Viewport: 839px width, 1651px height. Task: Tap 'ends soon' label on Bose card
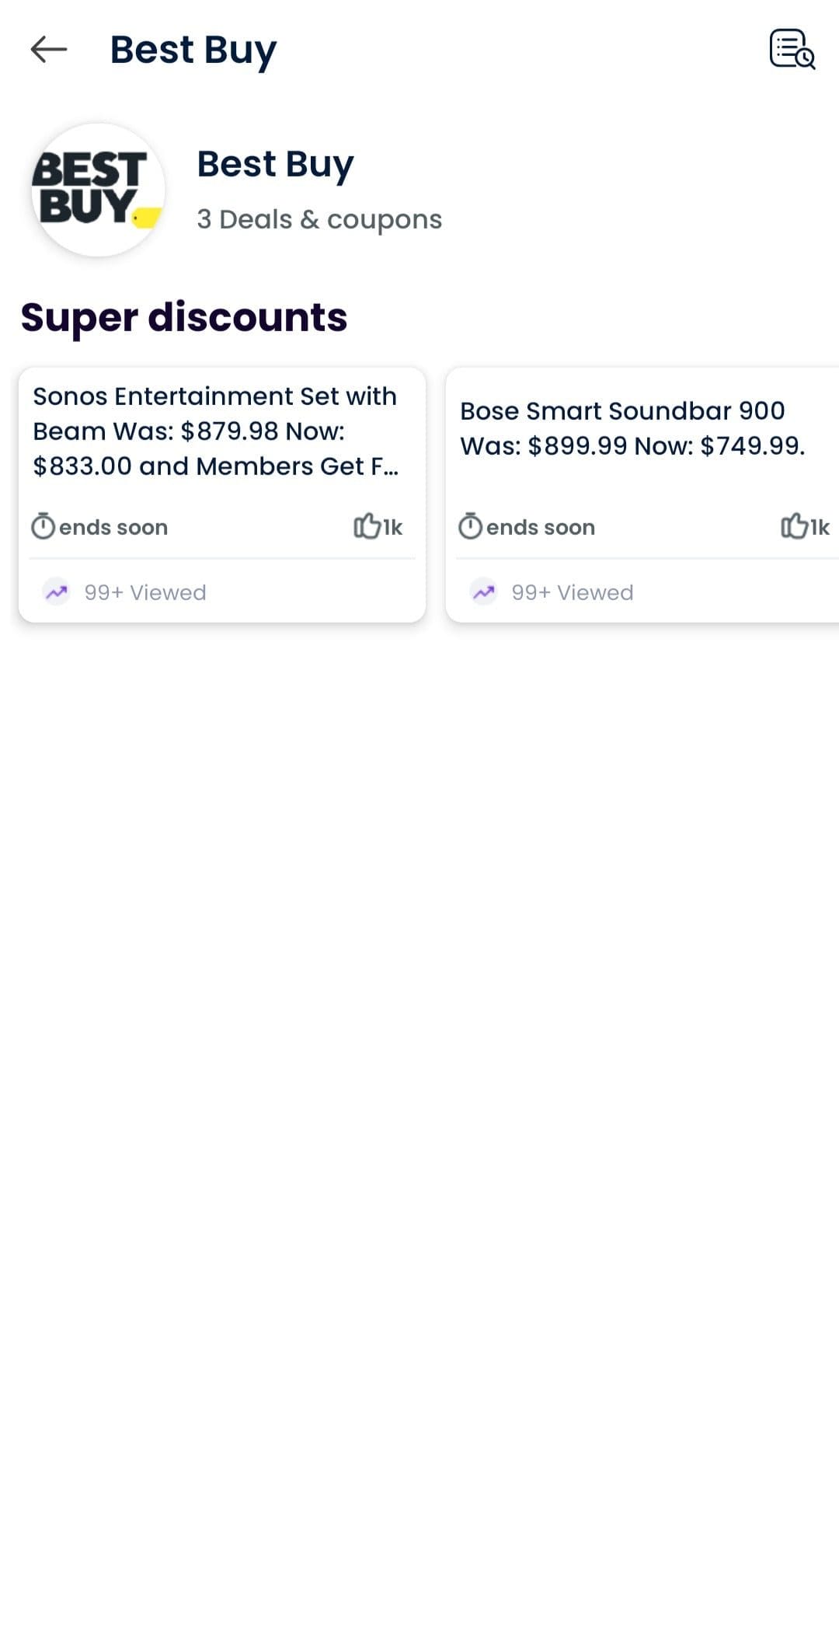click(541, 527)
